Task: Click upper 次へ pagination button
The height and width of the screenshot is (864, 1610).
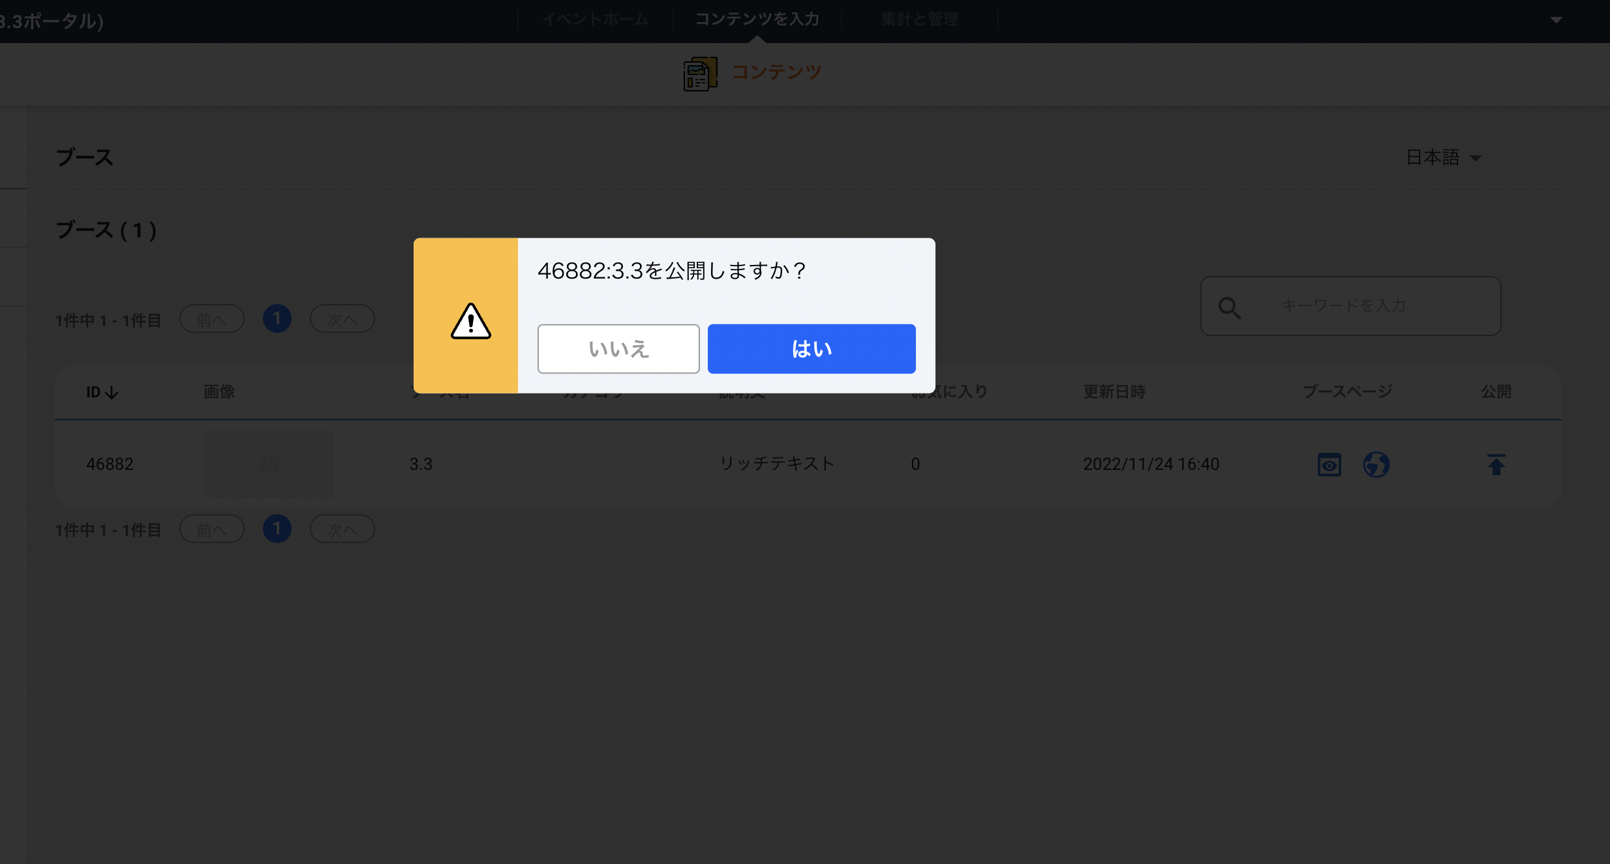Action: 342,319
